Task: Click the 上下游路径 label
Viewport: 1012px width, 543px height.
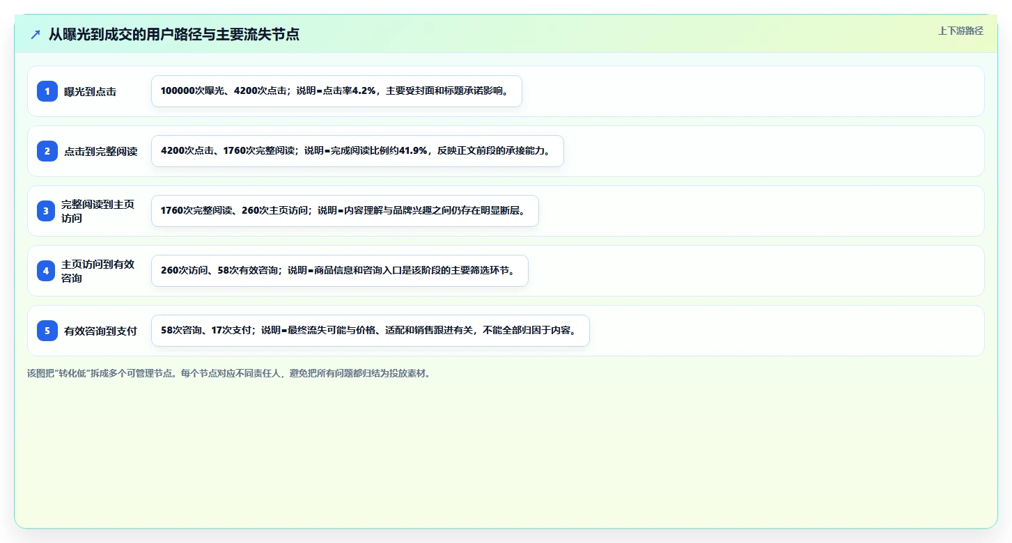Action: click(x=960, y=31)
